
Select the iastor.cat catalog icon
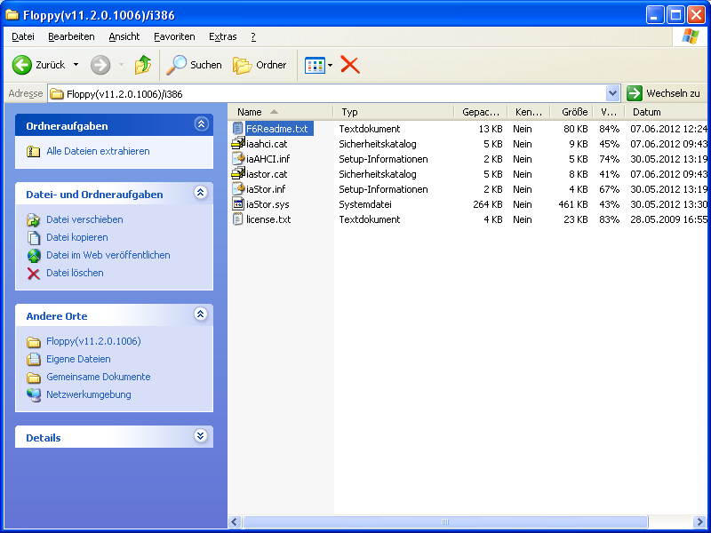238,174
